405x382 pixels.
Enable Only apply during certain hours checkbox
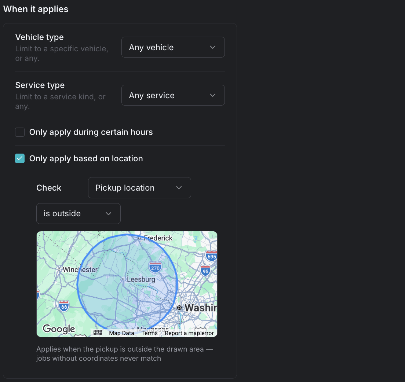20,132
